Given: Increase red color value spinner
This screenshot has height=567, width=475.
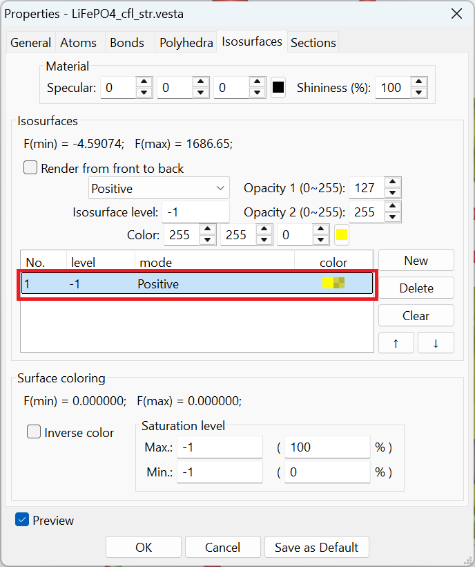Looking at the screenshot, I should (208, 230).
